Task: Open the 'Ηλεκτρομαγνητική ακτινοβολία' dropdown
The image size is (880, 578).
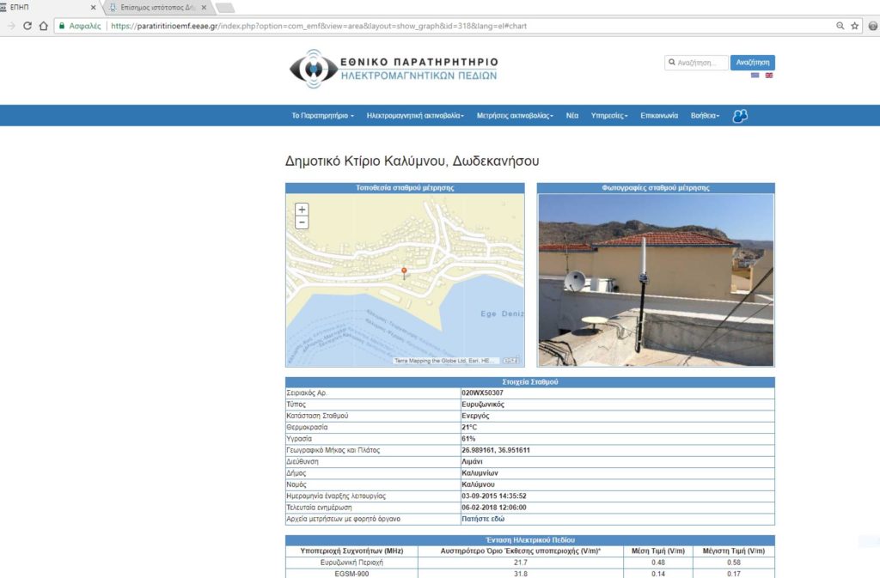Action: pos(415,116)
